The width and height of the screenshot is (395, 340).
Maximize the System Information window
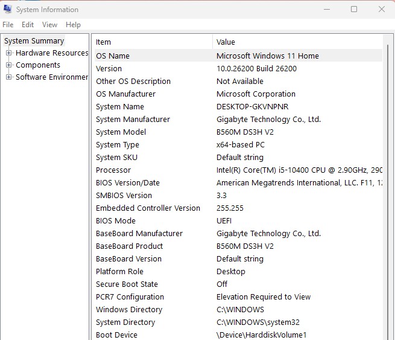pyautogui.click(x=354, y=9)
